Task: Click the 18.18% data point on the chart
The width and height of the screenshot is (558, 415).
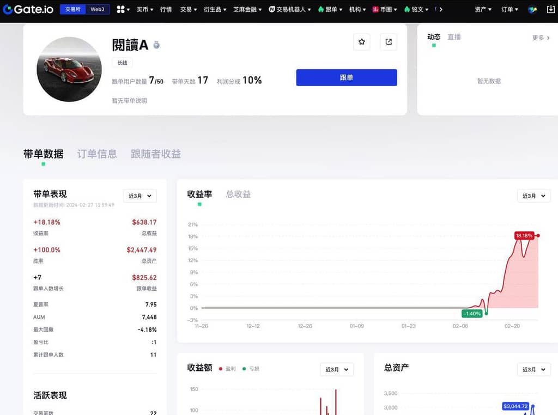Action: coord(538,236)
